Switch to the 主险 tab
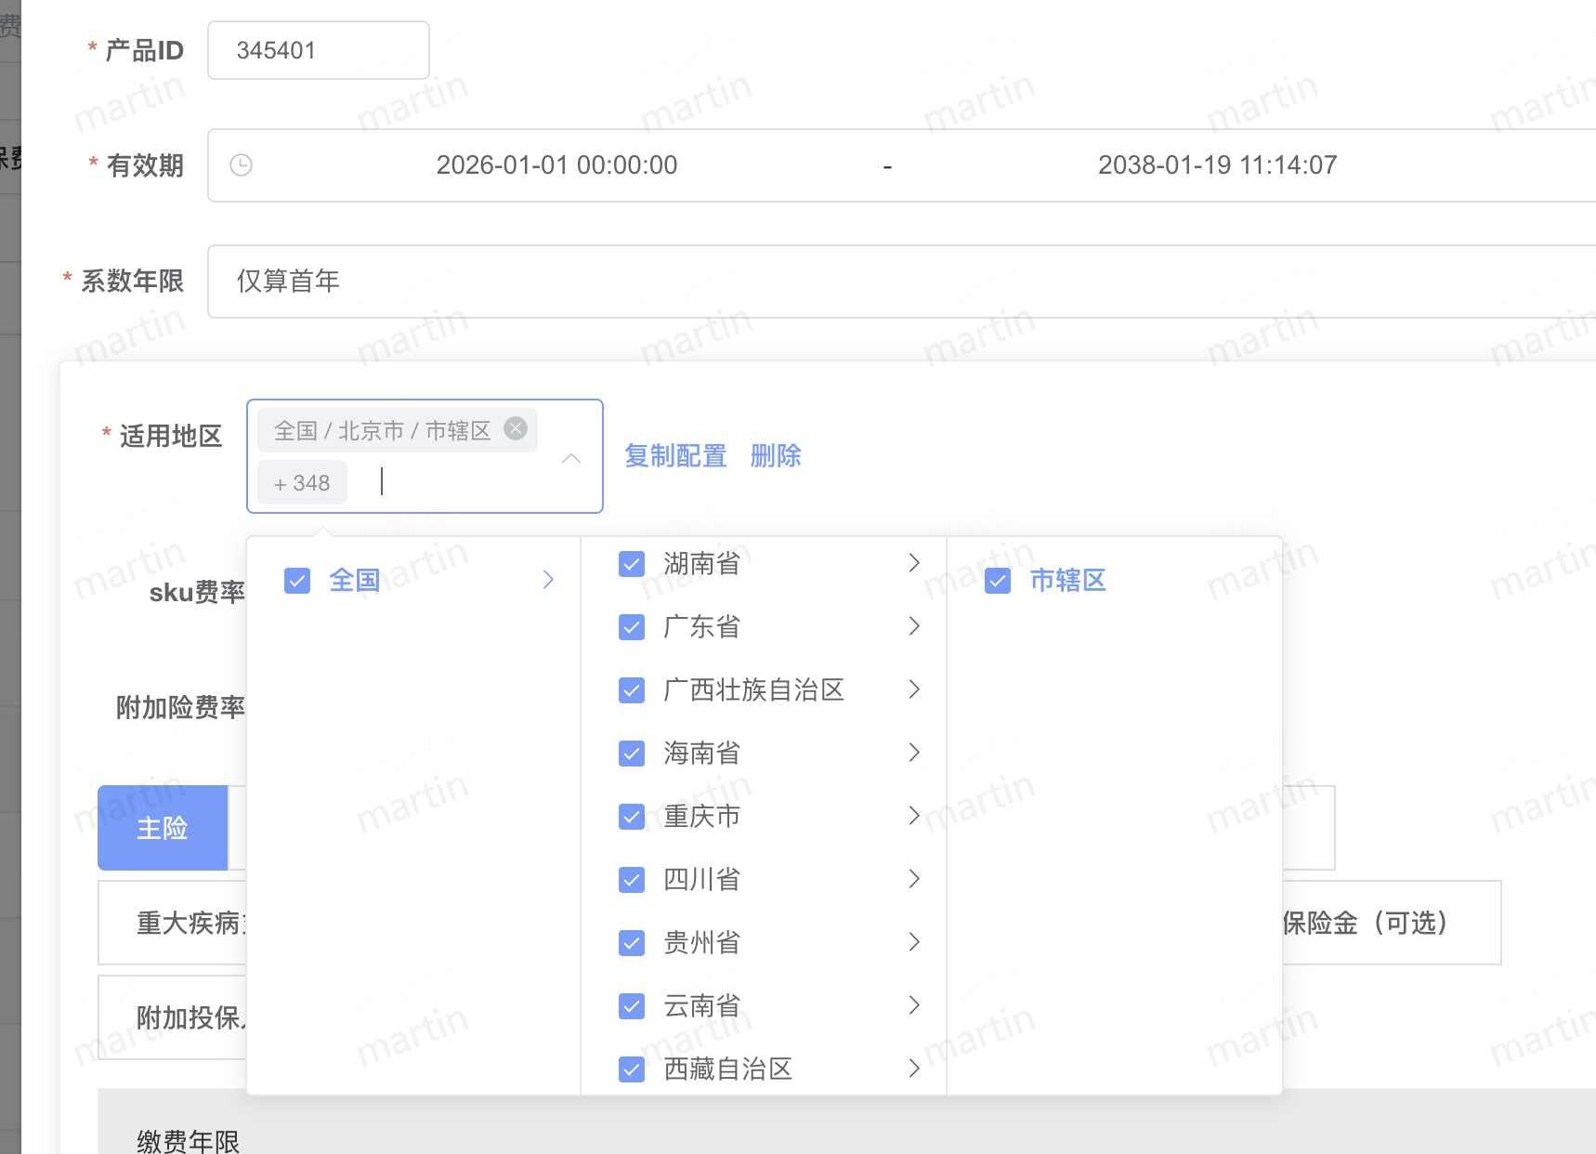This screenshot has height=1154, width=1596. click(163, 828)
